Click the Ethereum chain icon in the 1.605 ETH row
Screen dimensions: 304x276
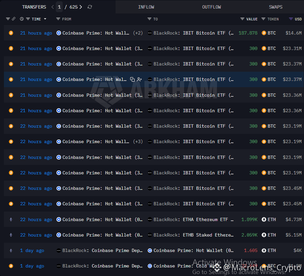(11, 251)
